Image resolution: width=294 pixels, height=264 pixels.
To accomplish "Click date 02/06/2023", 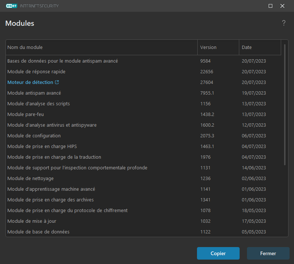I will coord(254,178).
